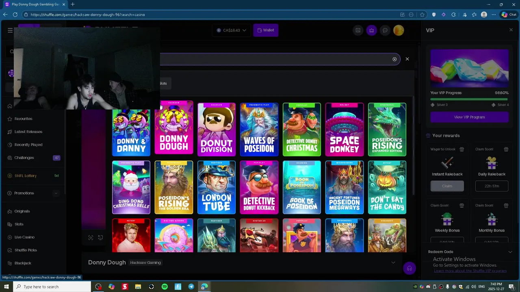Open Challenges in sidebar
The image size is (520, 292).
tap(24, 158)
